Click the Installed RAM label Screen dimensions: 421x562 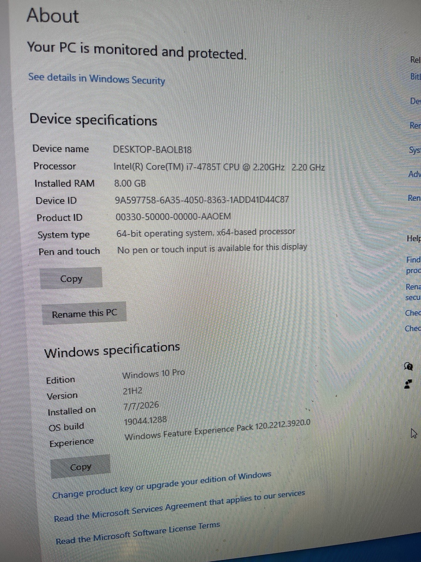click(x=65, y=183)
